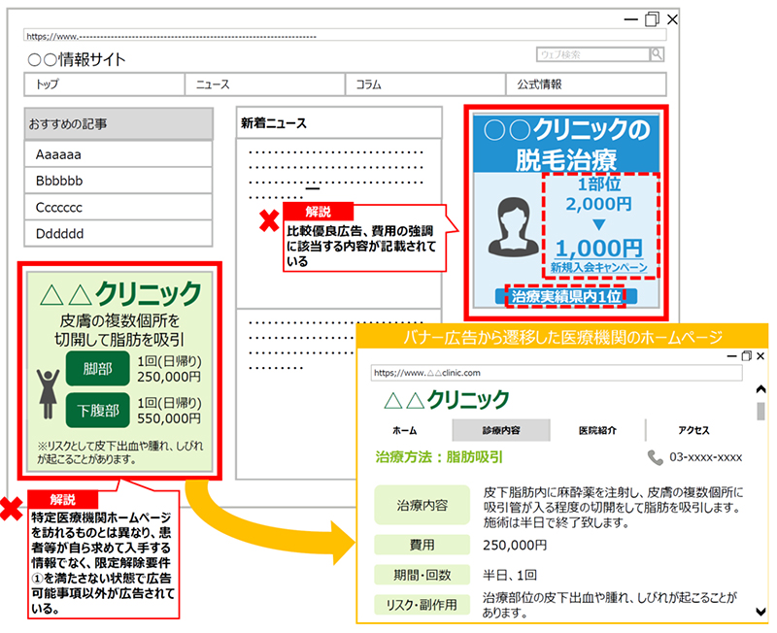Click the web search magnifier icon
This screenshot has width=777, height=633.
(658, 55)
